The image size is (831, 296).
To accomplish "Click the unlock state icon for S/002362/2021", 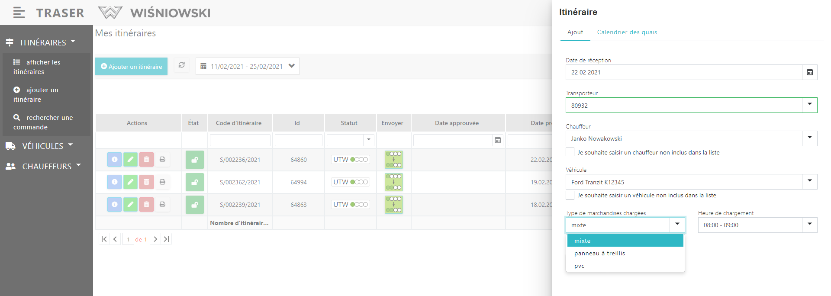I will coord(194,182).
